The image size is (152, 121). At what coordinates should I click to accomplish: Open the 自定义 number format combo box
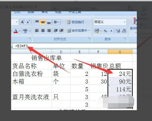110,22
